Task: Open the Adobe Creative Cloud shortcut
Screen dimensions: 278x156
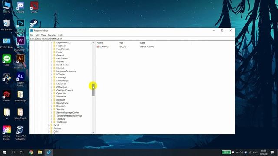Action: (7, 133)
